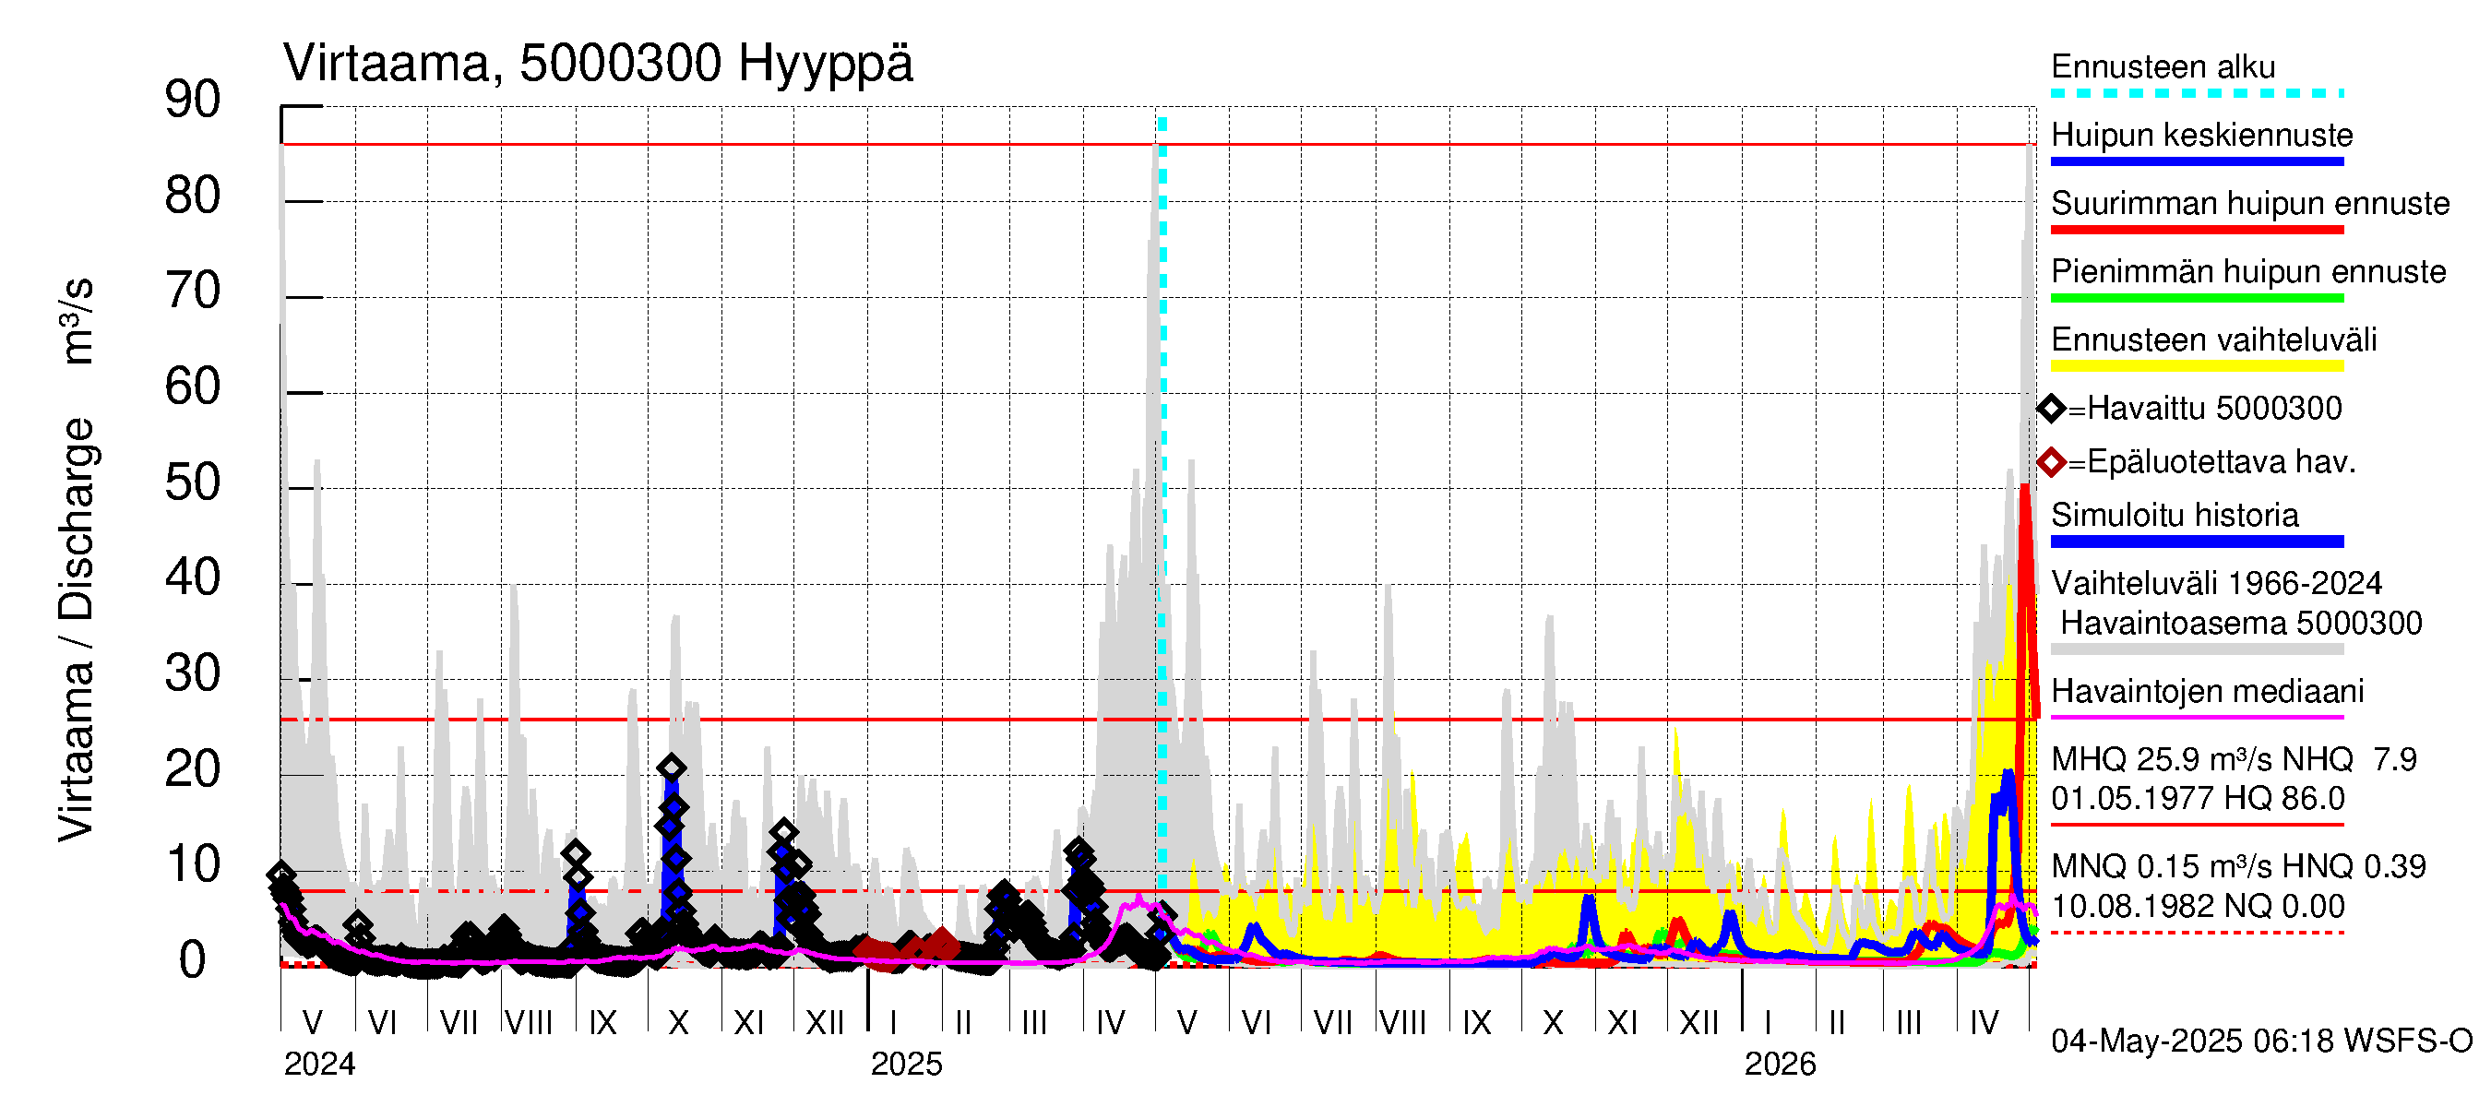Click the magenta swatch under Havaintojen mediaani
2491x1107 pixels.
coord(2197,718)
